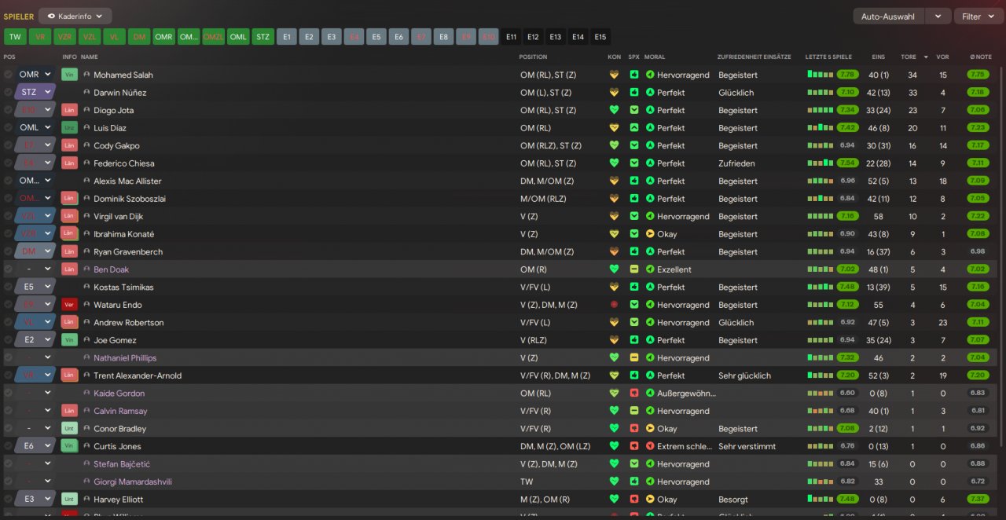Tick the selection circle for Joe Gomez

pos(9,340)
